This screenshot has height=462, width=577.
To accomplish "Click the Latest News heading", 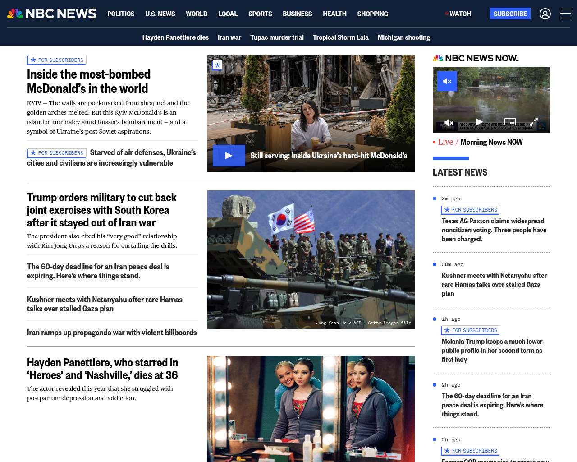I will click(460, 172).
